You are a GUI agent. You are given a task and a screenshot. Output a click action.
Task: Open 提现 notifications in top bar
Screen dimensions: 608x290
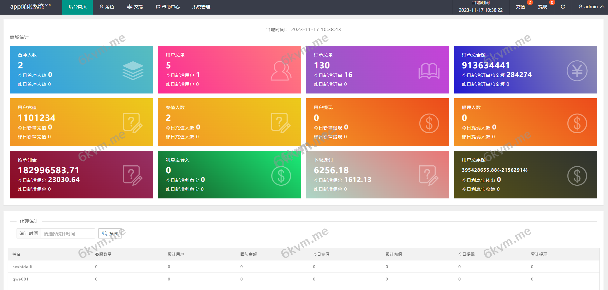(x=542, y=7)
